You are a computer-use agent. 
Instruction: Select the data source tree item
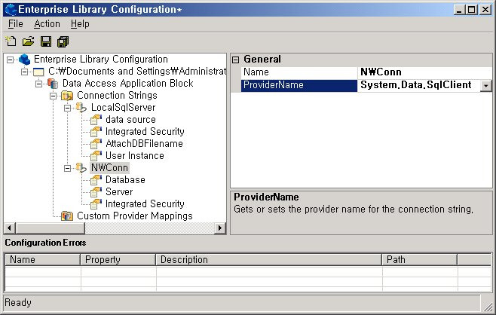(x=130, y=120)
